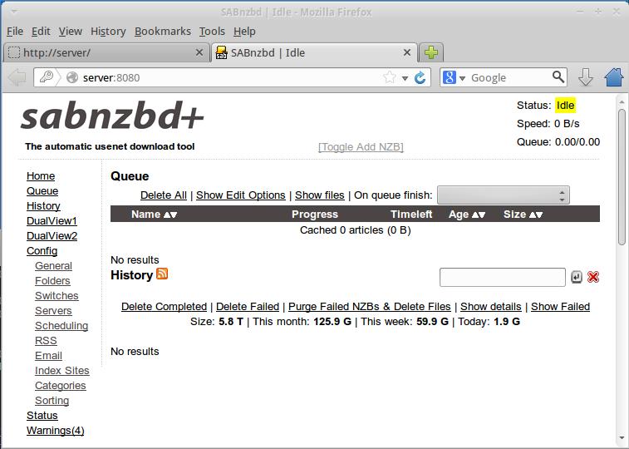Open RSS config page
The image size is (629, 449).
pyautogui.click(x=46, y=341)
